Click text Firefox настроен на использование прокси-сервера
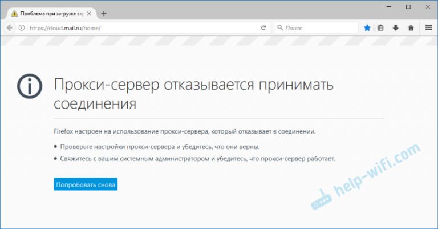Screen dimensions: 438x229 pos(185,131)
